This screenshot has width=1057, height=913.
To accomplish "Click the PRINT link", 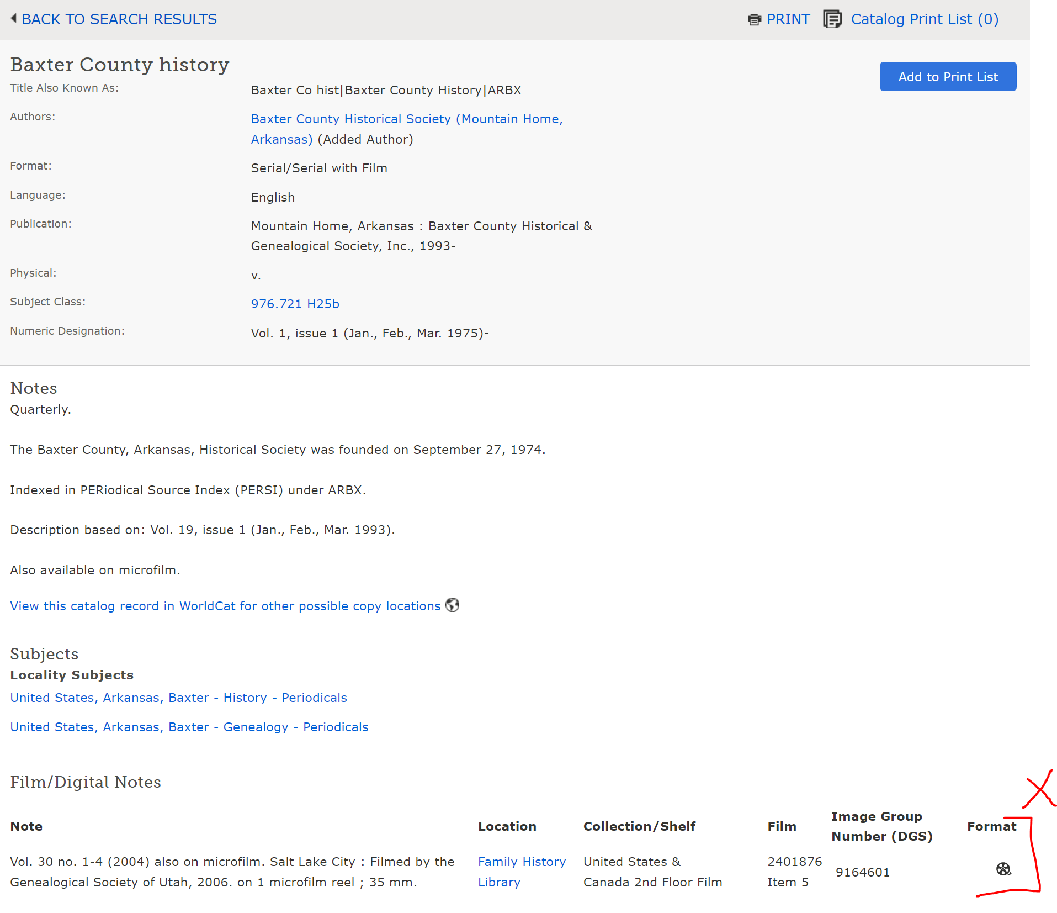I will [x=788, y=19].
